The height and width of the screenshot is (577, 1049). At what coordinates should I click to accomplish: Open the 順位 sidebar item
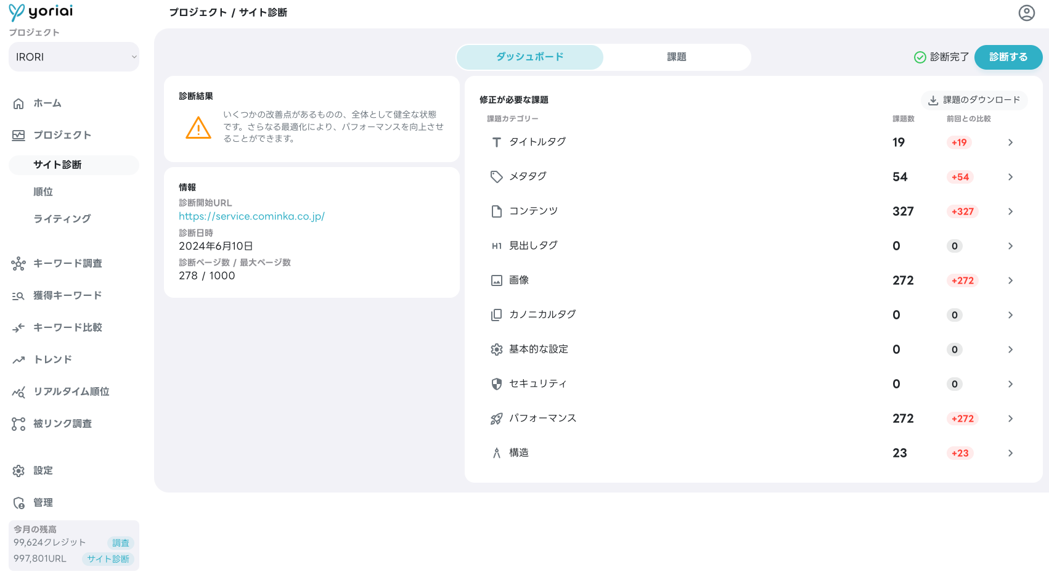tap(43, 192)
